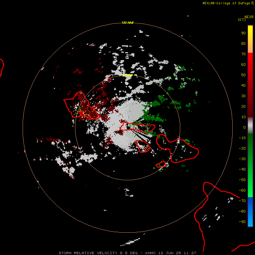
Task: Click the -20 value on the velocity scale
Action: [242, 148]
